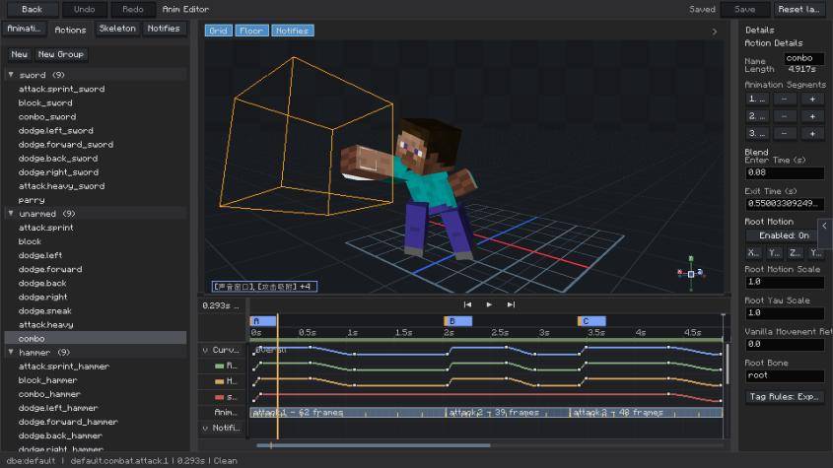Select dodge.sneak in unarmed group

click(x=44, y=311)
